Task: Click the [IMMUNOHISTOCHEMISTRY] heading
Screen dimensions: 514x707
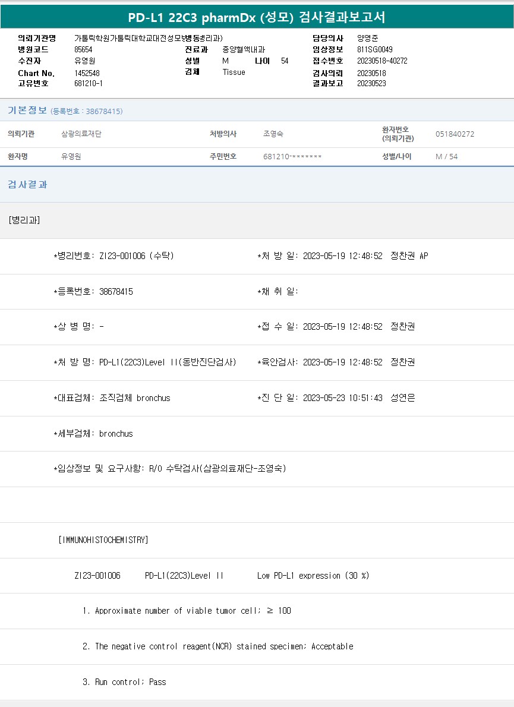Action: click(103, 540)
